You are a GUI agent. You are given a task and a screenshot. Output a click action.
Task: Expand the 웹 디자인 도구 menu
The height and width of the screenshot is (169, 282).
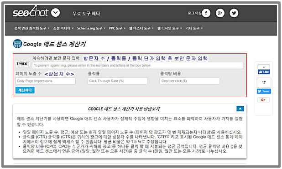click(x=170, y=28)
